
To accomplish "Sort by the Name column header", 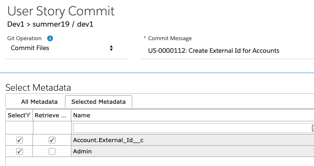I will [82, 115].
